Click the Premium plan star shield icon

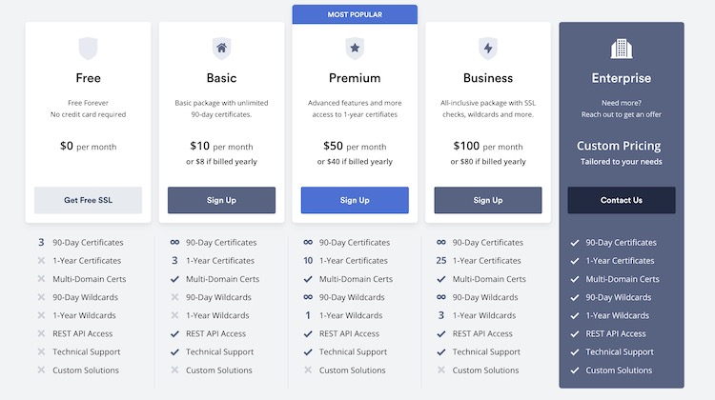tap(355, 49)
